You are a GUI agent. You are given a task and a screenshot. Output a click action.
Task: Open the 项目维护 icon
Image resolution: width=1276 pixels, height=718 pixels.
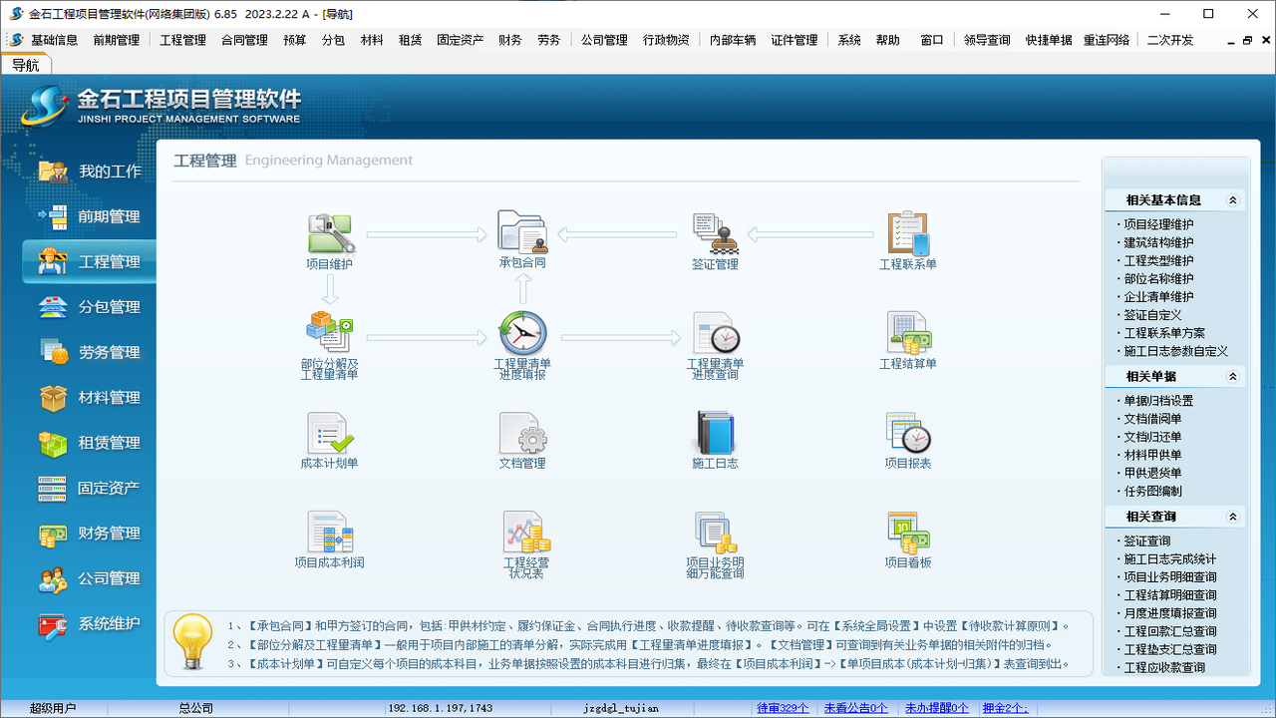tap(330, 235)
